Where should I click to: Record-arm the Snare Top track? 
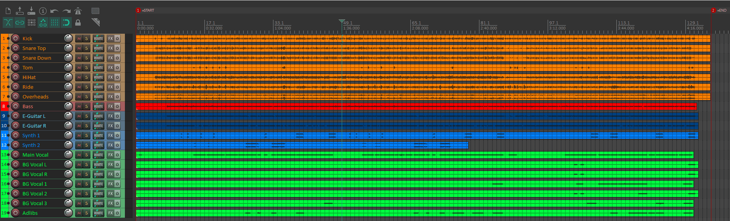pyautogui.click(x=16, y=48)
